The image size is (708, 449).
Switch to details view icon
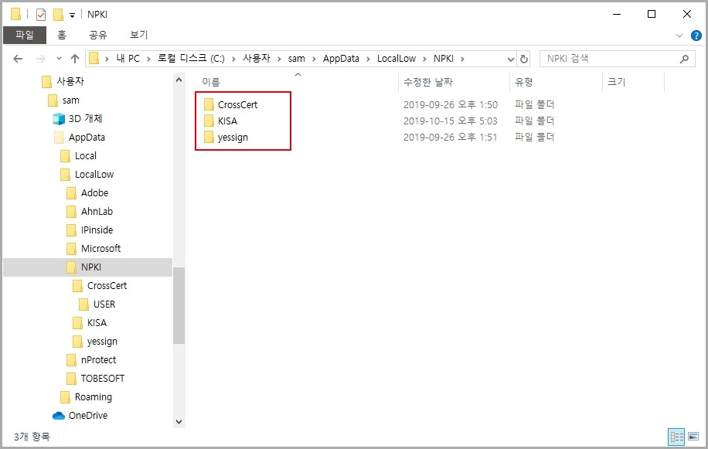click(x=676, y=437)
